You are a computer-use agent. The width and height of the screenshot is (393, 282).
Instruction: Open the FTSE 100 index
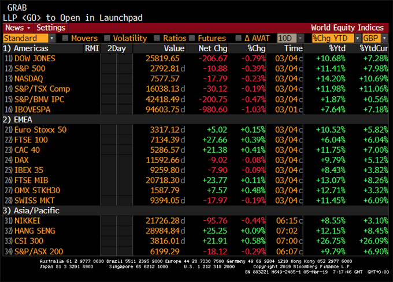tap(31, 140)
